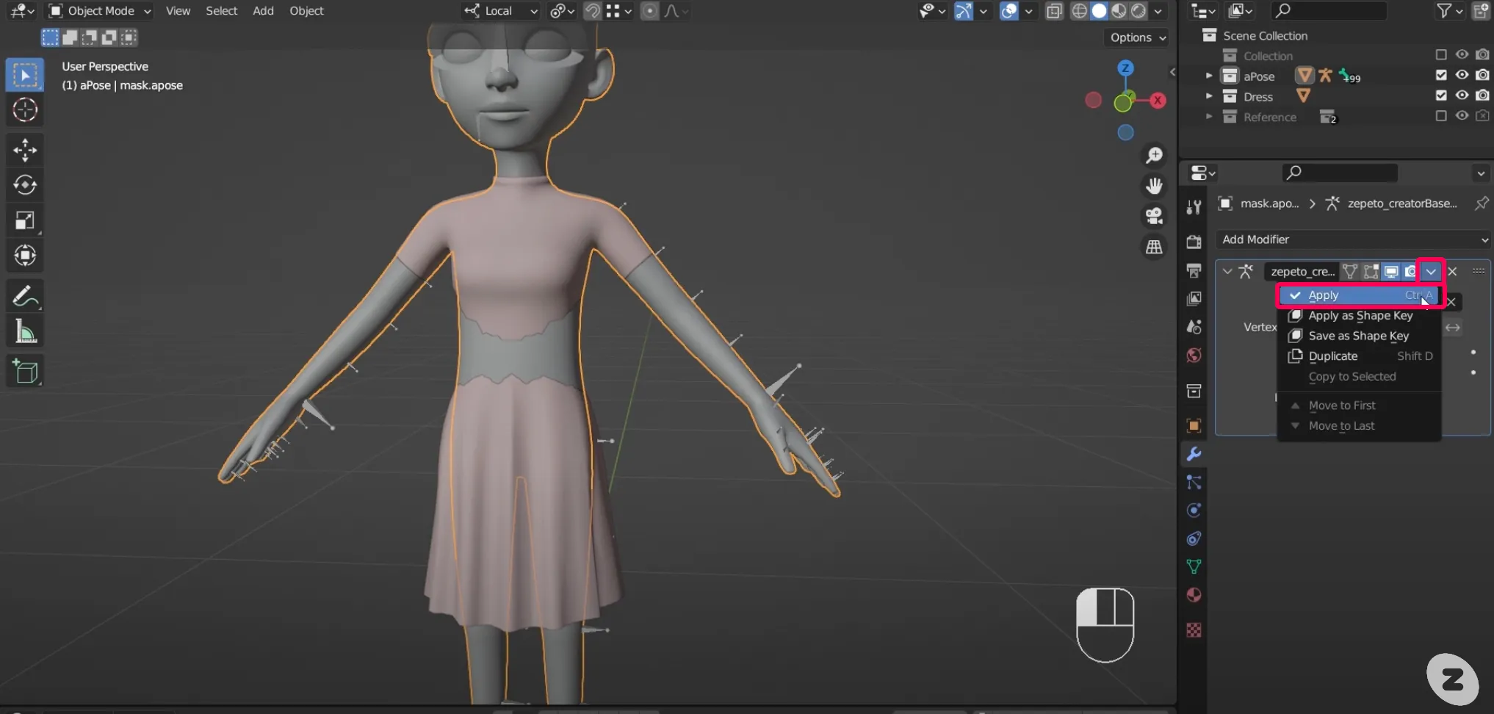
Task: Open the Local transform orientation dropdown
Action: 502,11
